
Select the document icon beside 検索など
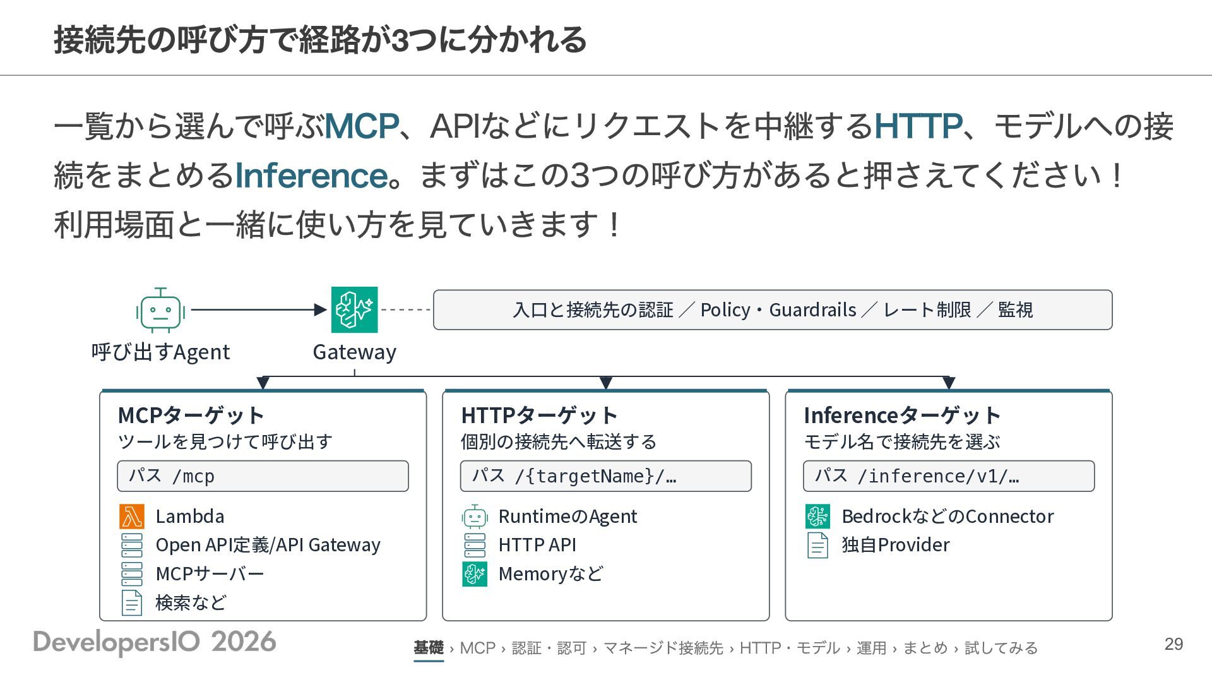click(132, 603)
